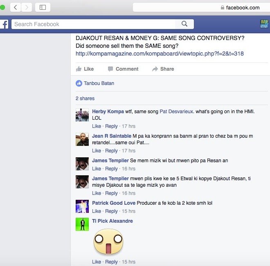Click the facebook.com address bar
This screenshot has height=266, width=270.
click(x=201, y=7)
